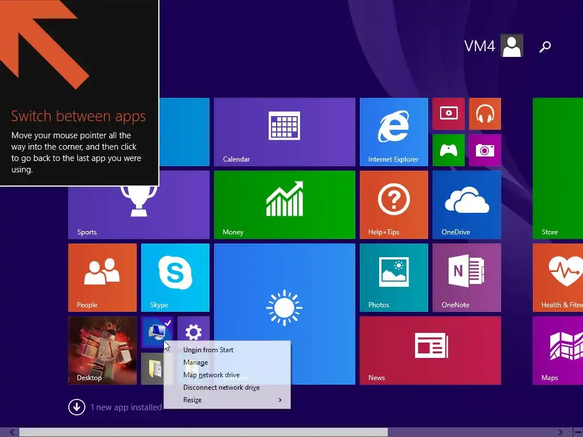The height and width of the screenshot is (437, 583).
Task: Open the OneNote tile
Action: (x=467, y=278)
